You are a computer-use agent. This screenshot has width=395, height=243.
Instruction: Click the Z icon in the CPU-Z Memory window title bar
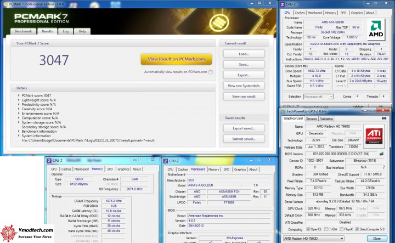point(49,160)
